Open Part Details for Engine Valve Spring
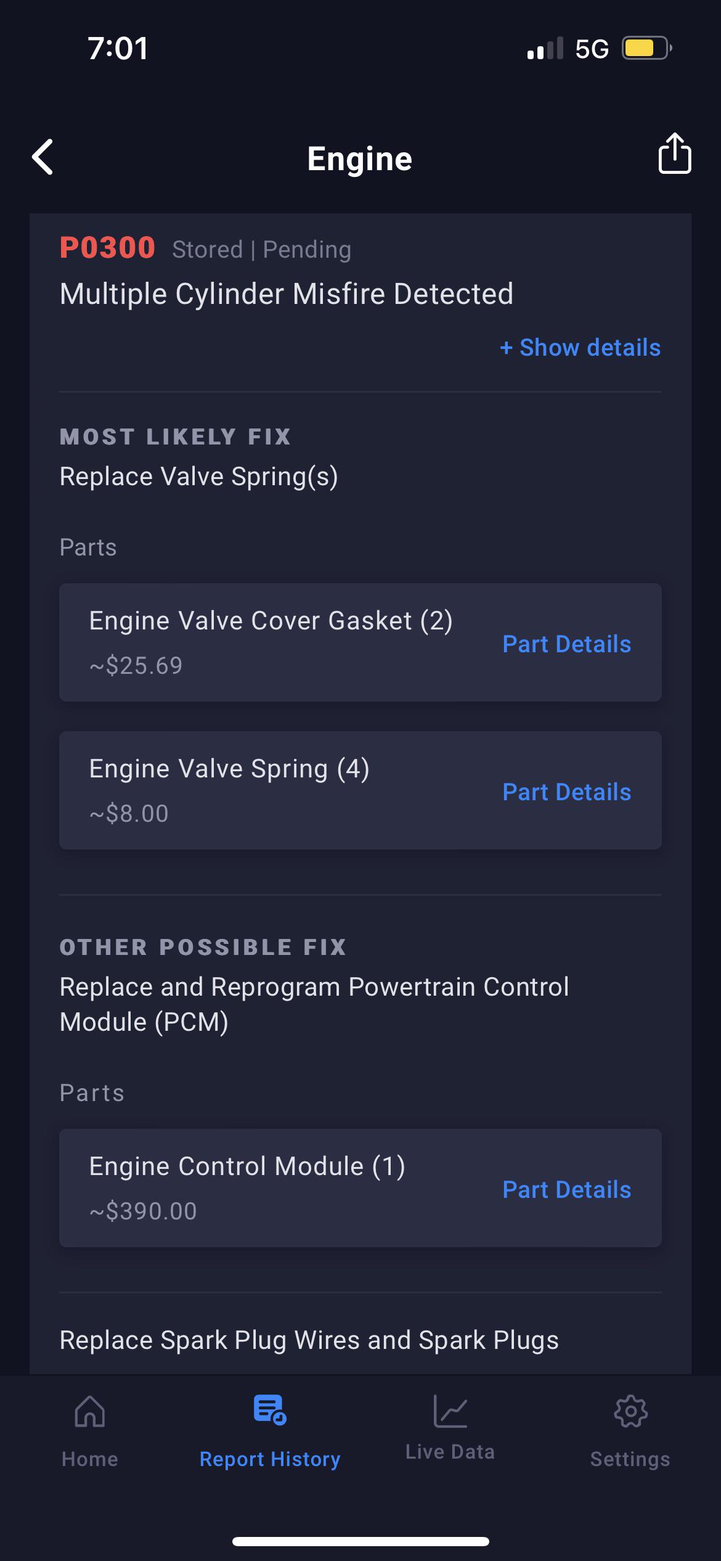 (566, 792)
